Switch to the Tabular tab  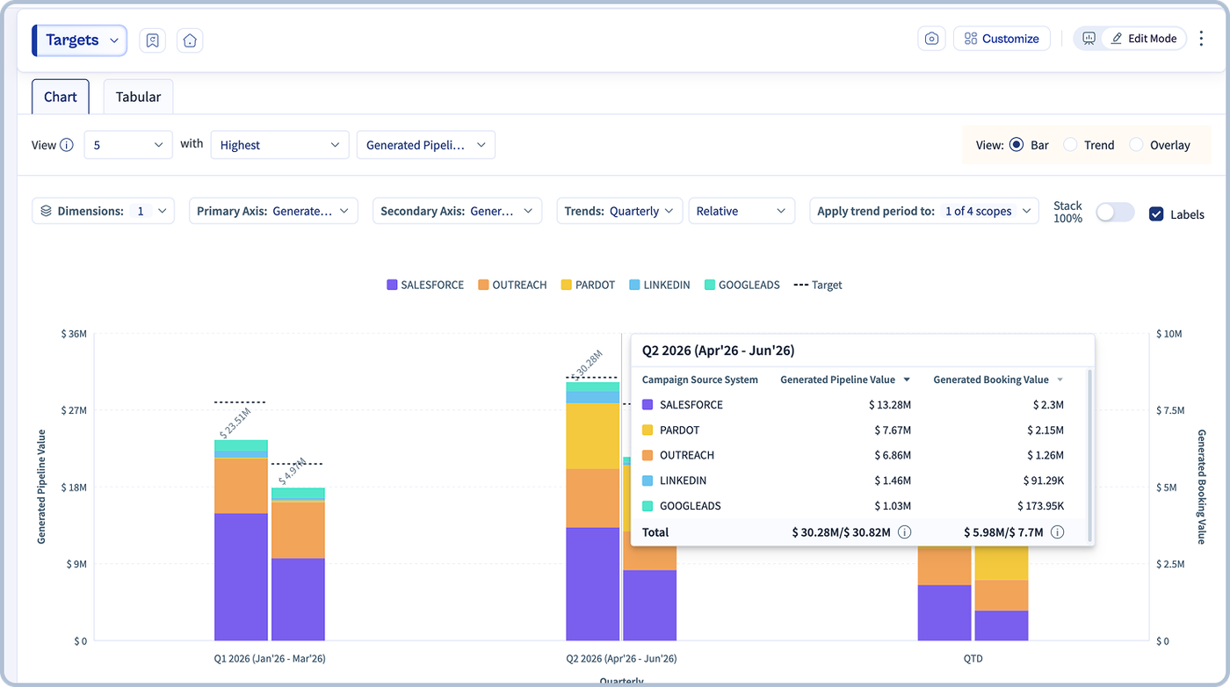click(x=138, y=97)
